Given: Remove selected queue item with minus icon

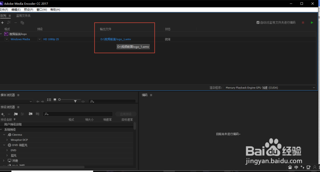Looking at the screenshot, I should coord(15,23).
